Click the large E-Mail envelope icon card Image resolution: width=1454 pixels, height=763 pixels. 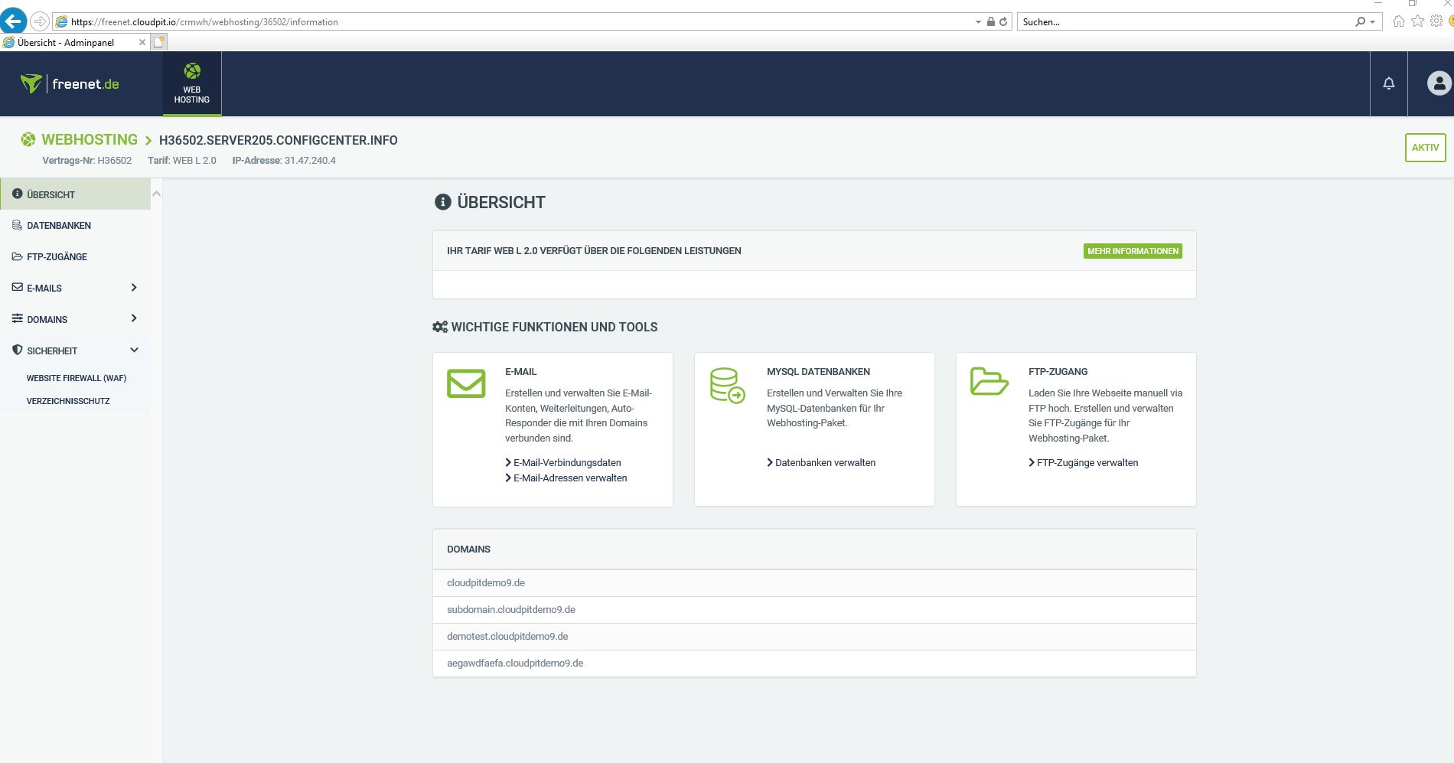click(466, 384)
